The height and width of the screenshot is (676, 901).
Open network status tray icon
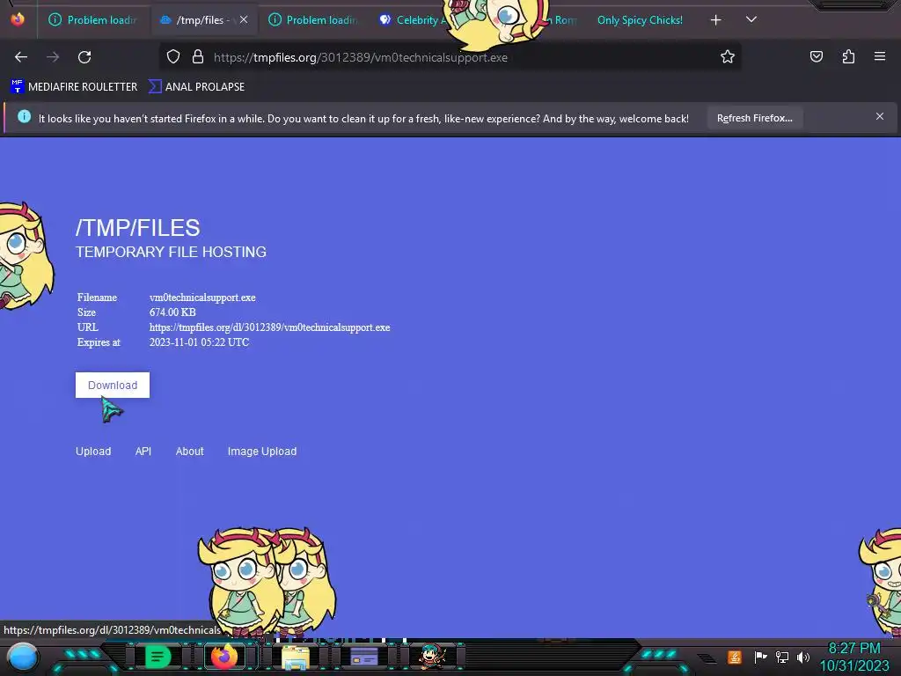click(x=782, y=657)
